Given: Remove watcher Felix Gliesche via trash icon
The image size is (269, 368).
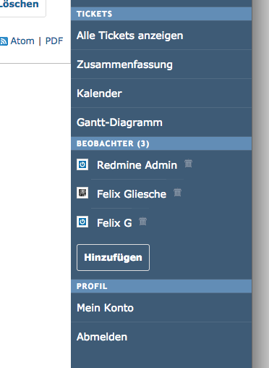Looking at the screenshot, I should 177,193.
